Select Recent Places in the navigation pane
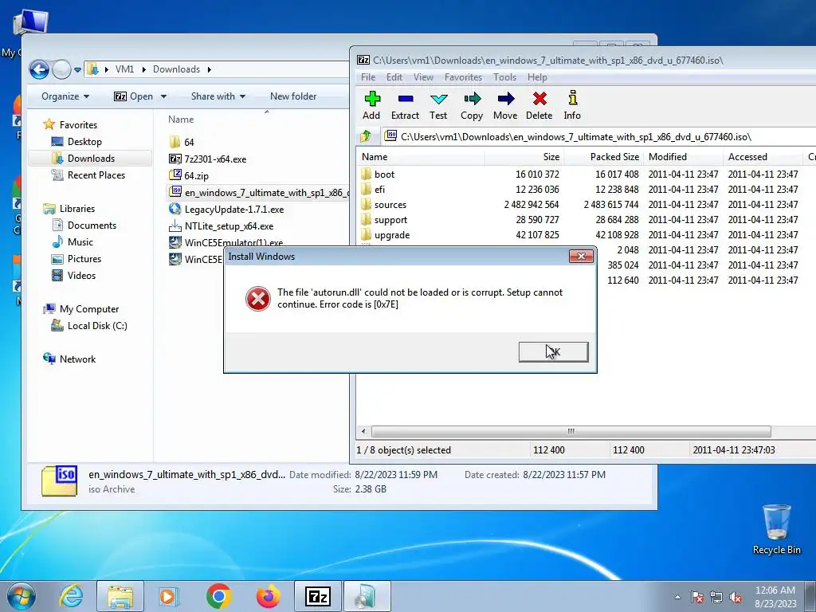This screenshot has height=612, width=816. (96, 175)
